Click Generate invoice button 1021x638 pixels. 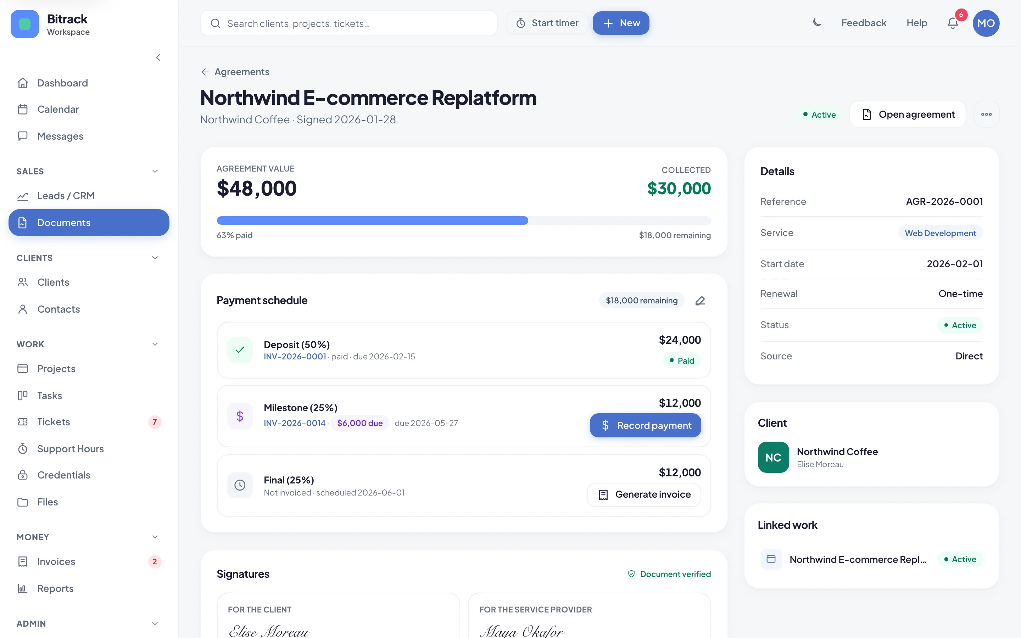(644, 494)
